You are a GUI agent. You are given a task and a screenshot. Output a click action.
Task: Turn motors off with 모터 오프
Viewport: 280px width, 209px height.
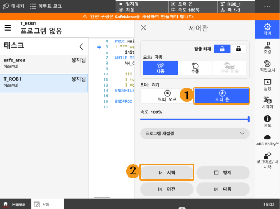[x=167, y=96]
